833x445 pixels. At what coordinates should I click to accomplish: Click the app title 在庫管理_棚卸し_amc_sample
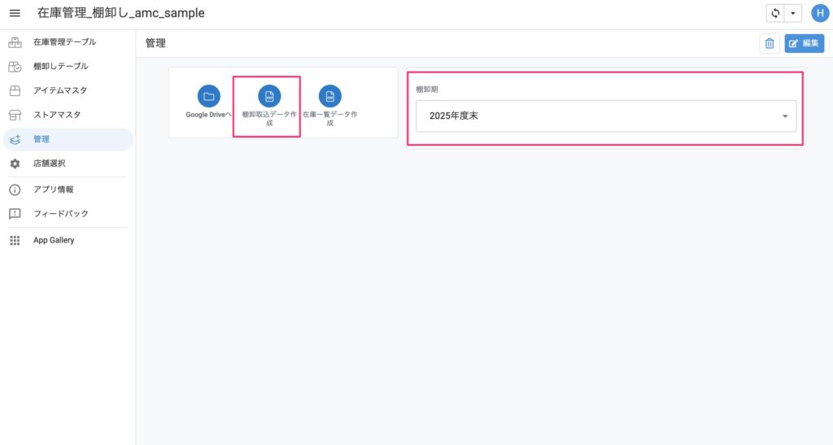(120, 13)
